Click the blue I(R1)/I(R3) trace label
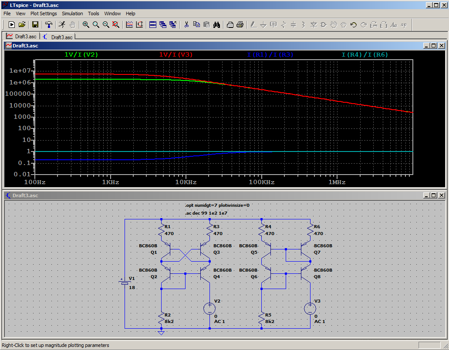The height and width of the screenshot is (350, 449). click(270, 55)
